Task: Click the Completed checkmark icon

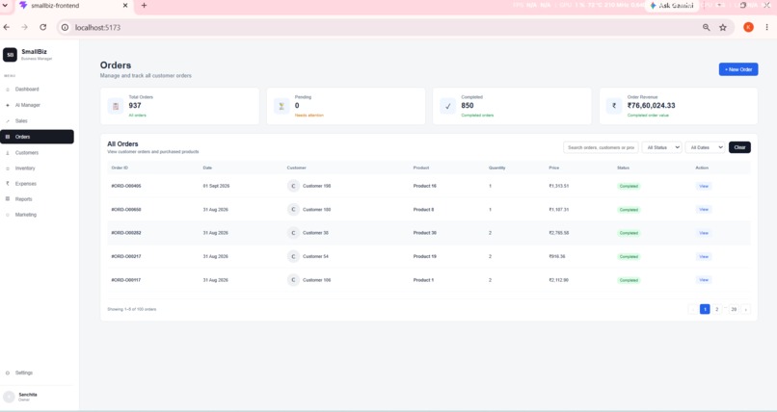Action: click(x=448, y=106)
